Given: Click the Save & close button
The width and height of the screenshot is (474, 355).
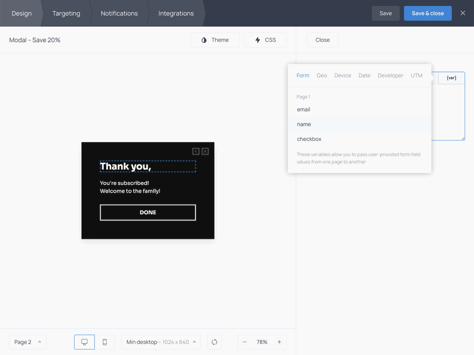Looking at the screenshot, I should [428, 13].
